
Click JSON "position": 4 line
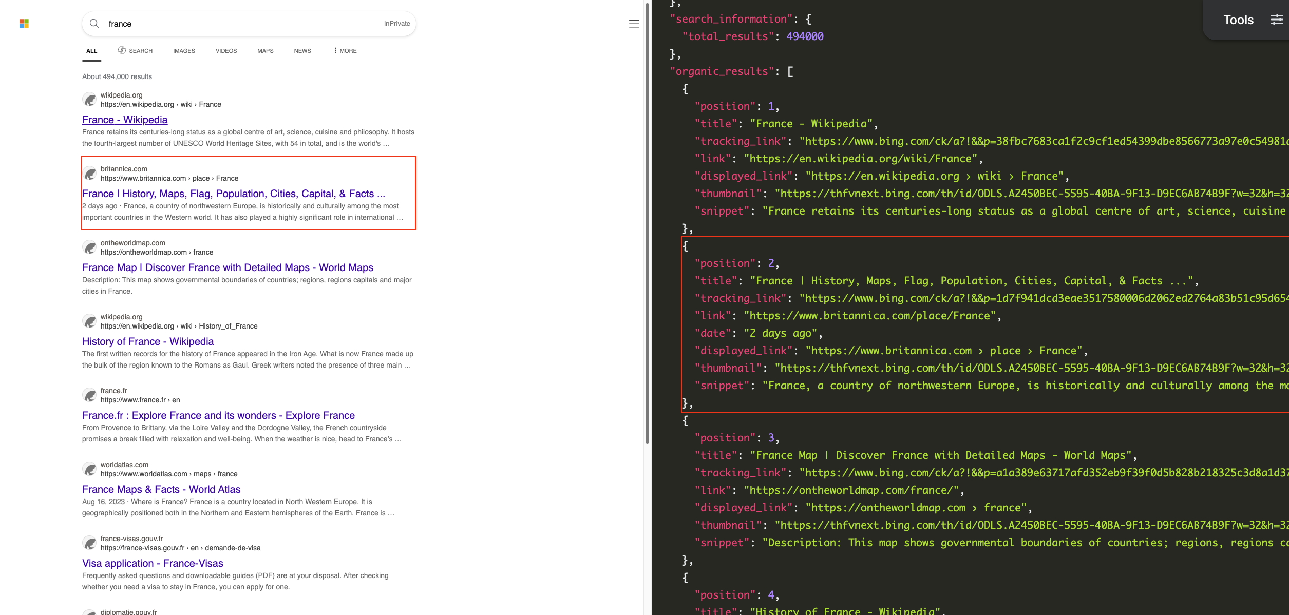pos(737,595)
